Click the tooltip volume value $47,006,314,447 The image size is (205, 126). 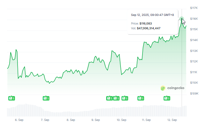[x=149, y=28]
